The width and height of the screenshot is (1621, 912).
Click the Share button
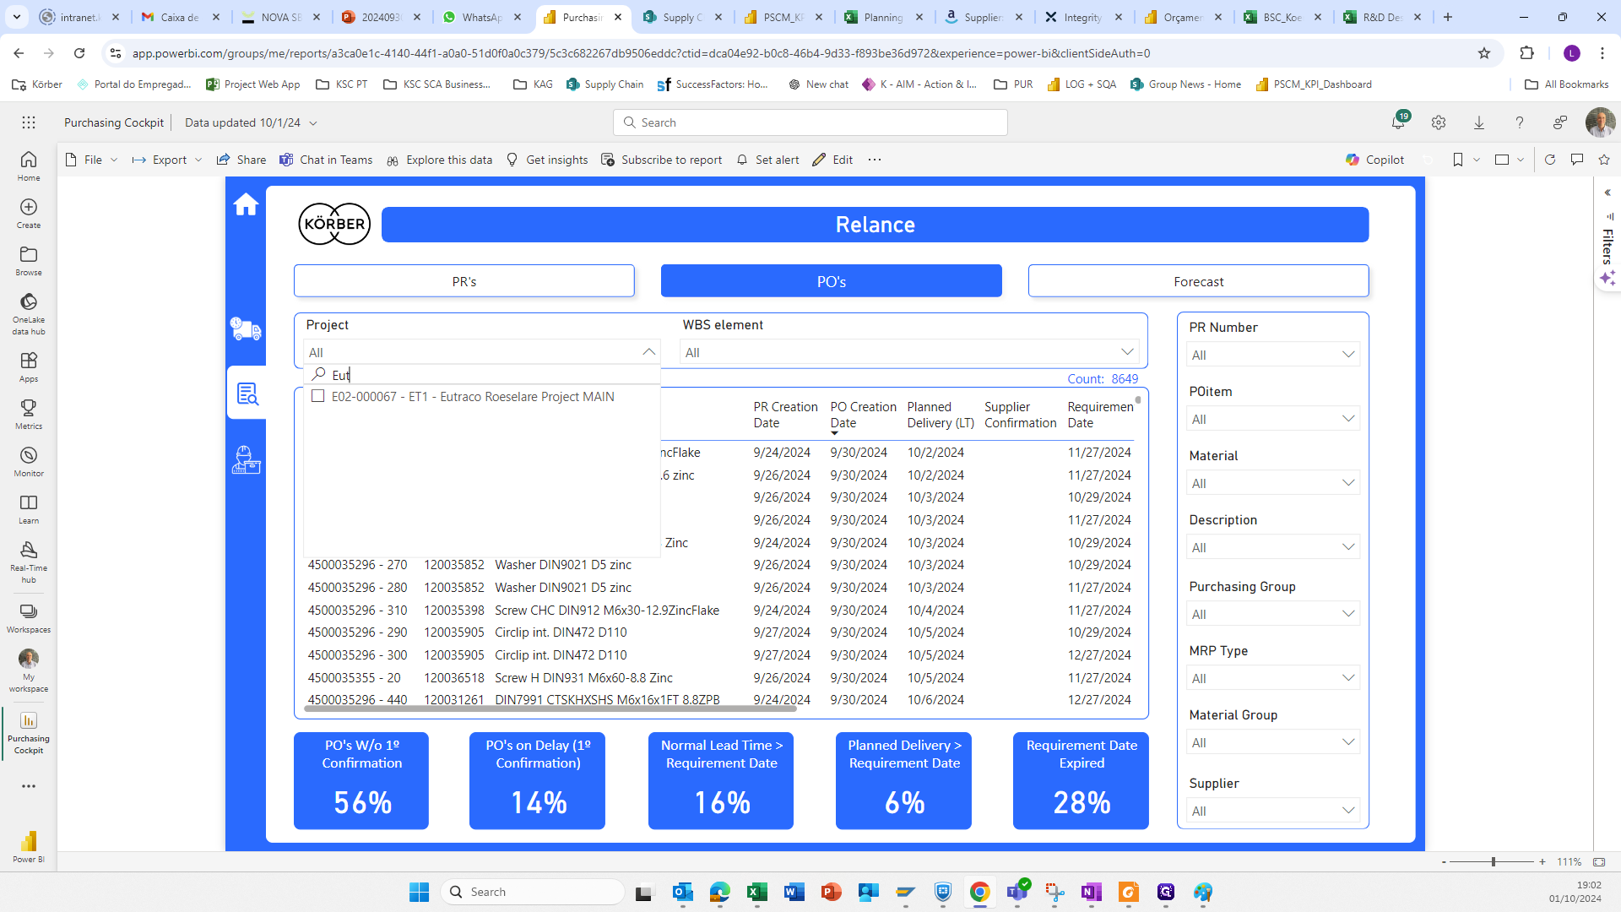click(241, 160)
